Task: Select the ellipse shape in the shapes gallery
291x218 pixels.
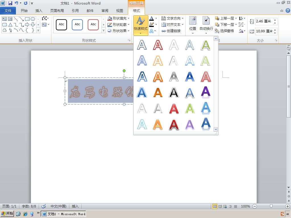Action: (33, 19)
